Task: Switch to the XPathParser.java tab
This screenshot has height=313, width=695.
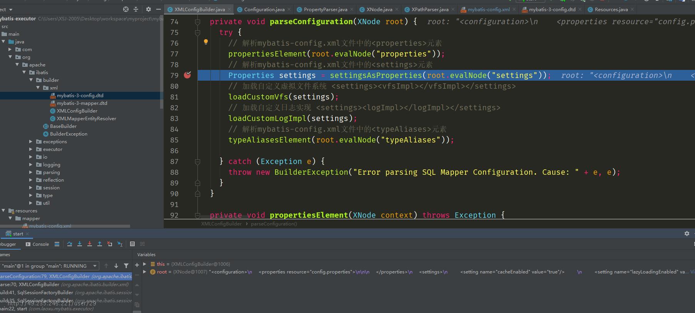Action: [429, 9]
